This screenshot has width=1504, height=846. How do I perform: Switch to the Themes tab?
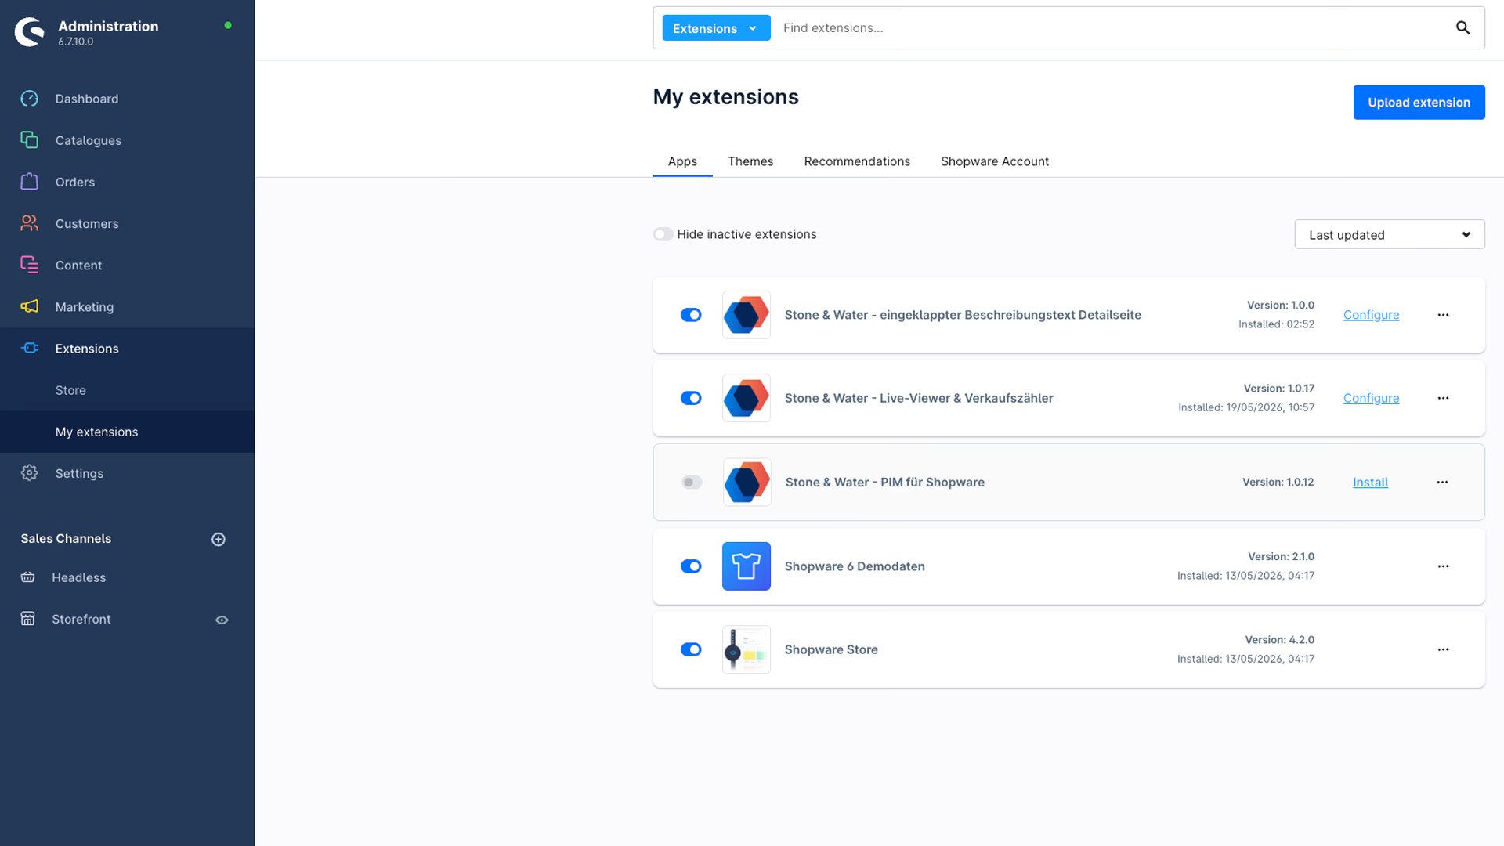750,161
